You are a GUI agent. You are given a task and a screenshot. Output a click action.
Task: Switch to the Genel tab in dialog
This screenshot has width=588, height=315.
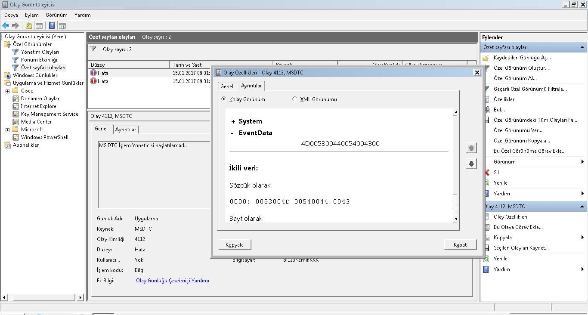point(226,86)
